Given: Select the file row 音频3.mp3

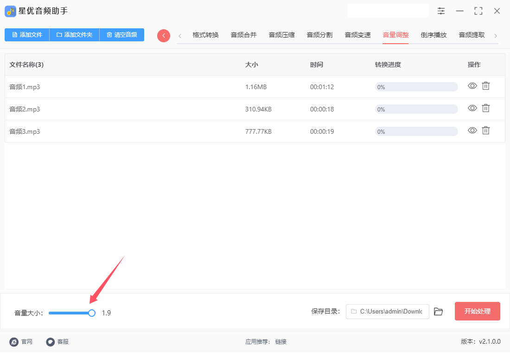Looking at the screenshot, I should coord(255,131).
